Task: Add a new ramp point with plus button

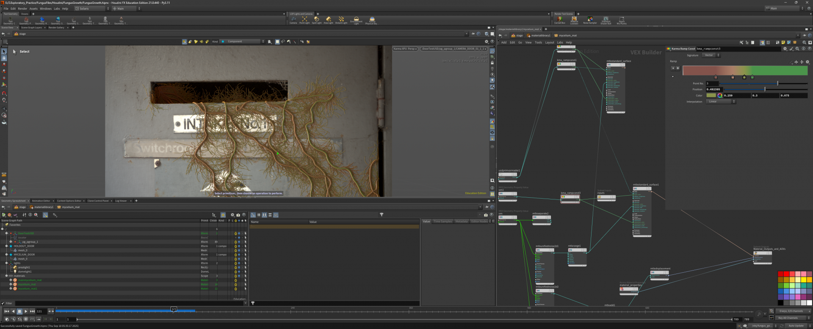Action: pos(677,68)
